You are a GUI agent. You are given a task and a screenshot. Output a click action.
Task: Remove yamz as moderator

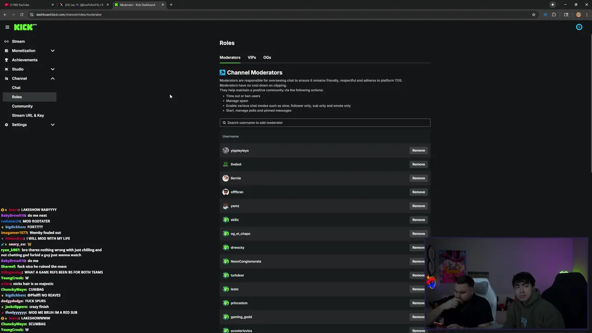click(419, 206)
